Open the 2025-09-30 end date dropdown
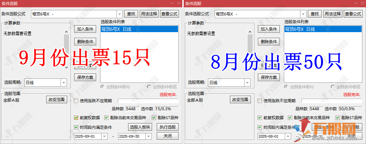Image resolution: width=366 pixels, height=144 pixels. [x=148, y=136]
